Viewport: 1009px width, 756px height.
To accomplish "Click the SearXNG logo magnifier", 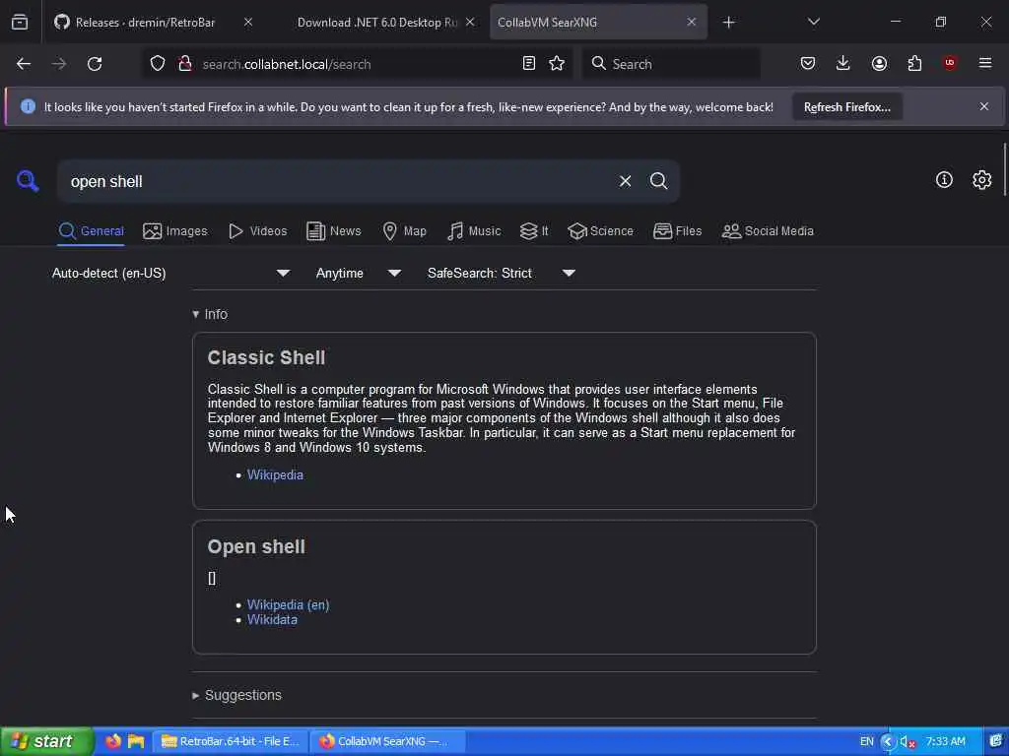I will [x=28, y=181].
